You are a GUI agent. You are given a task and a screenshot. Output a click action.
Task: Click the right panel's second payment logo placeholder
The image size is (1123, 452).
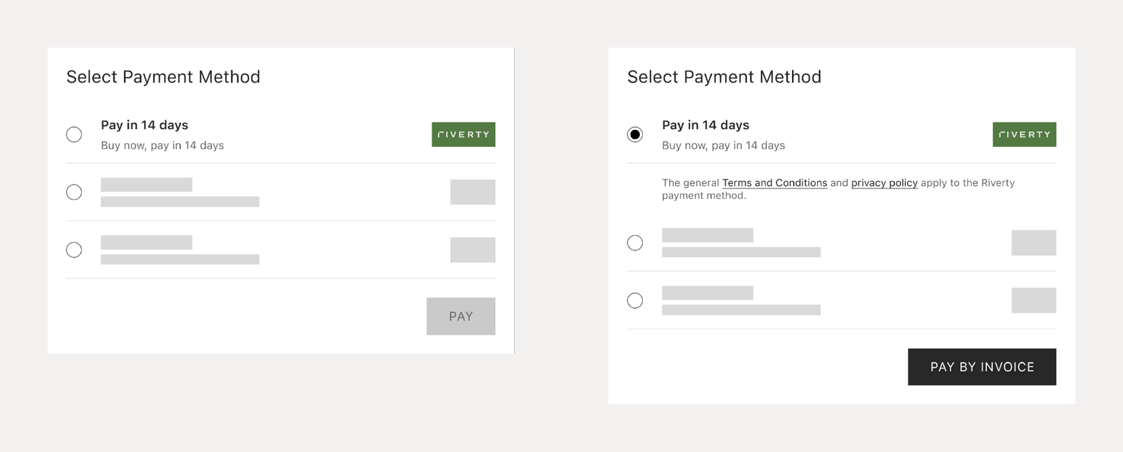(x=1034, y=242)
